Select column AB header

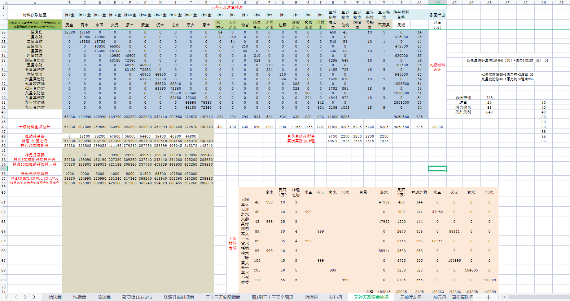[x=437, y=3]
